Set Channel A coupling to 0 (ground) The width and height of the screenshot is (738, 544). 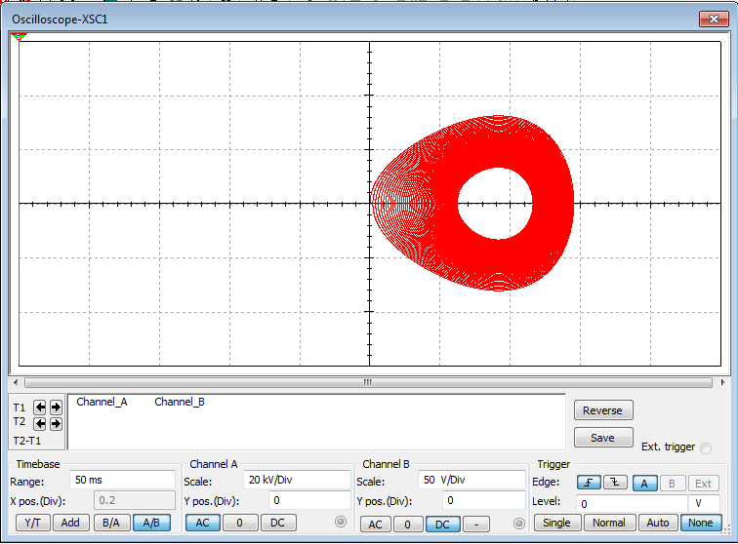click(240, 523)
